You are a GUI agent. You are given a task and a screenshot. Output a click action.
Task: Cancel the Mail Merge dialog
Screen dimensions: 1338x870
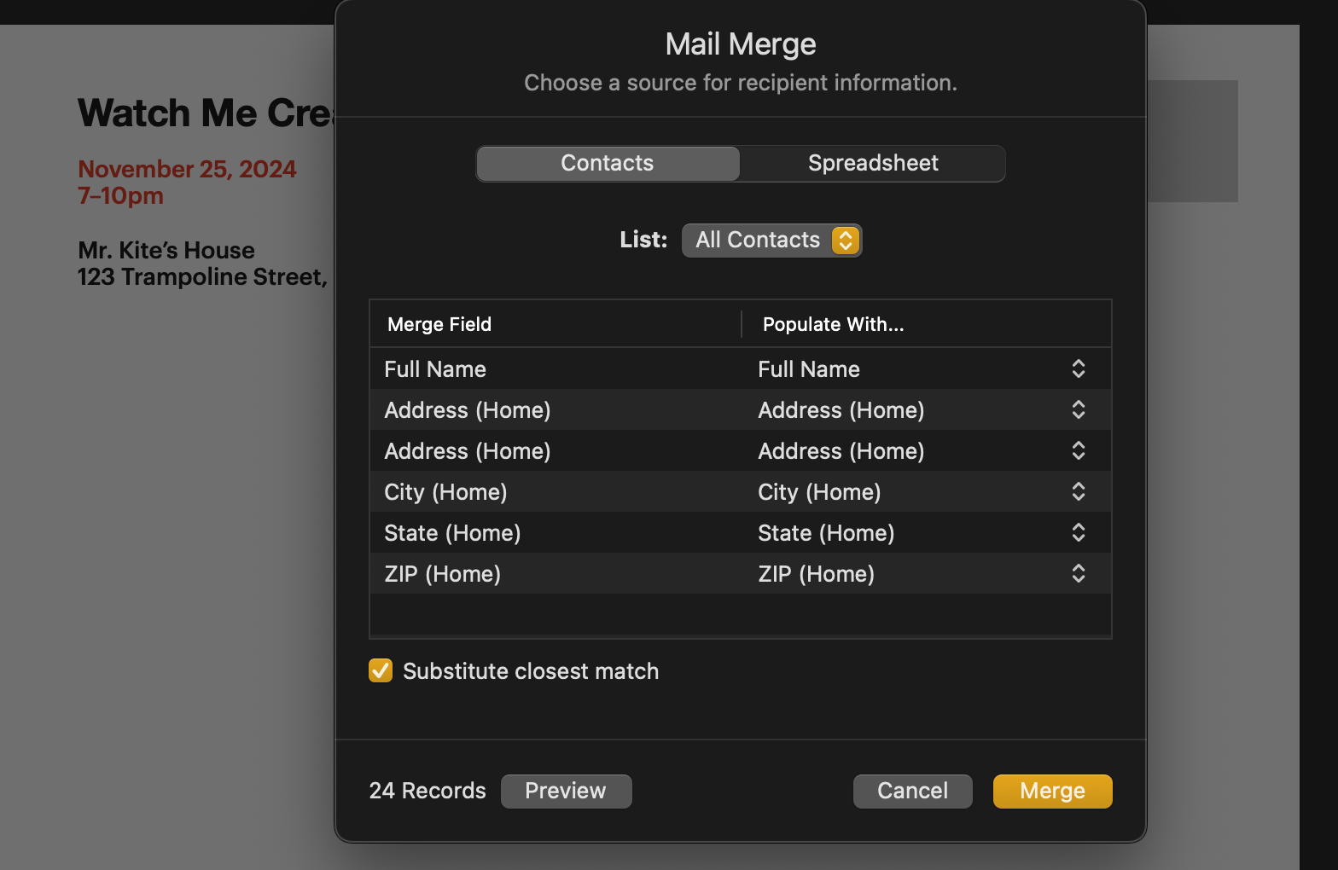click(x=912, y=791)
